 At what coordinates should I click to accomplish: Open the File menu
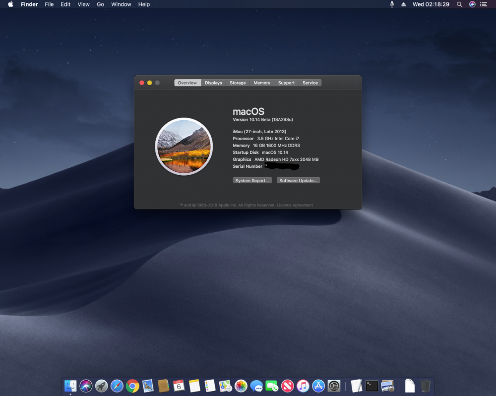tap(49, 4)
